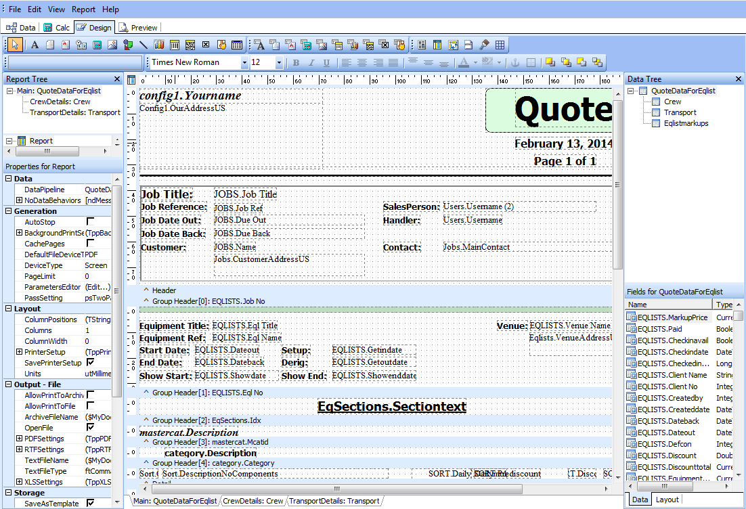
Task: Click the grid options toolbar icon
Action: tap(500, 45)
